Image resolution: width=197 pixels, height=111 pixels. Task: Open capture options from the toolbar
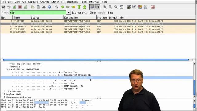click(x=9, y=7)
